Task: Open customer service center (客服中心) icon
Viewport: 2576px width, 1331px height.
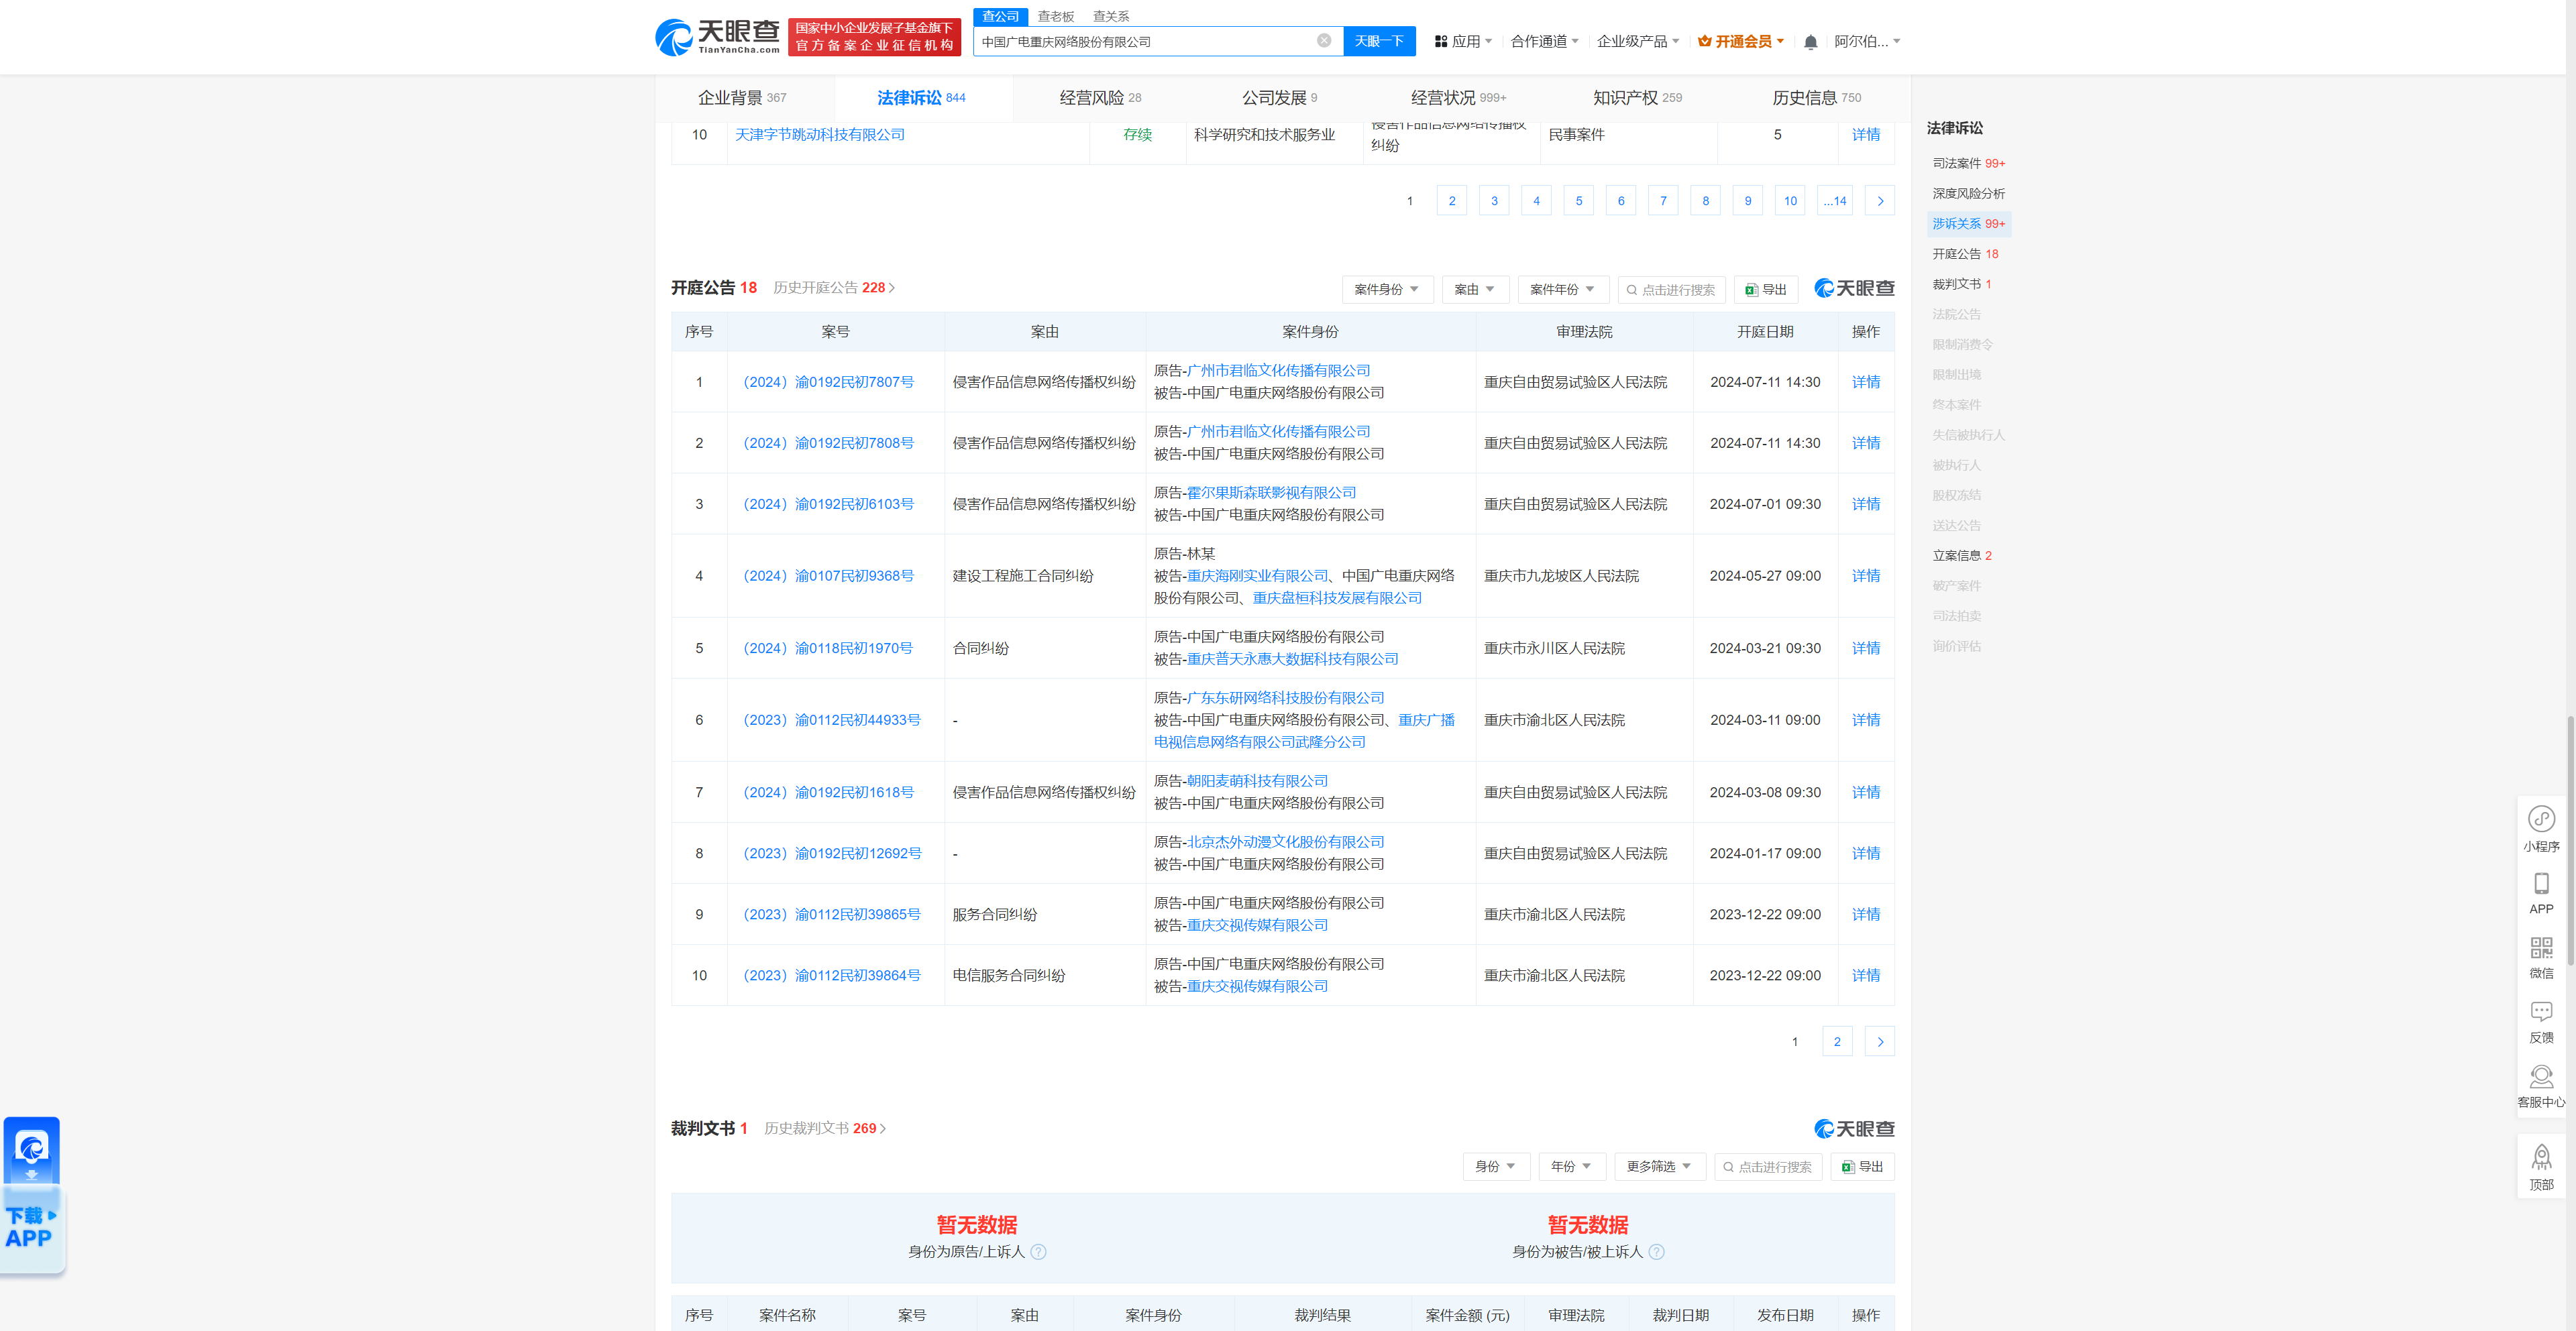Action: coord(2541,1087)
